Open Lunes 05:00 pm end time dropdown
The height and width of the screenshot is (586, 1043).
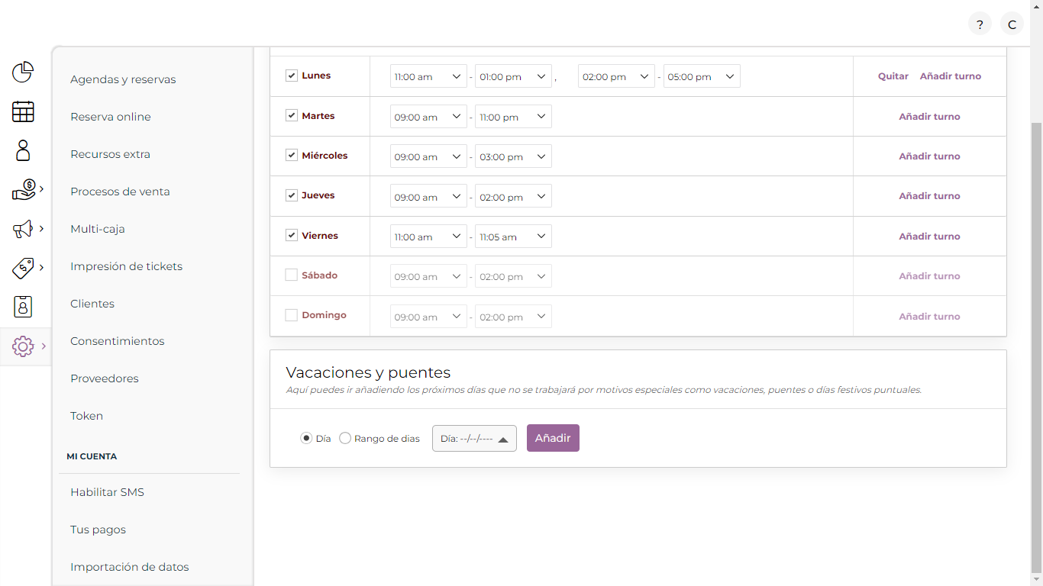702,76
